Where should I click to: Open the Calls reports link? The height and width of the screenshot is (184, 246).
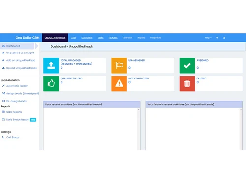14,112
